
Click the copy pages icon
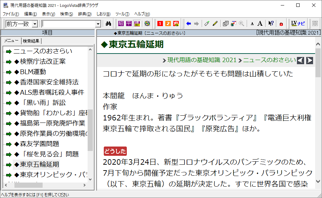click(x=225, y=24)
